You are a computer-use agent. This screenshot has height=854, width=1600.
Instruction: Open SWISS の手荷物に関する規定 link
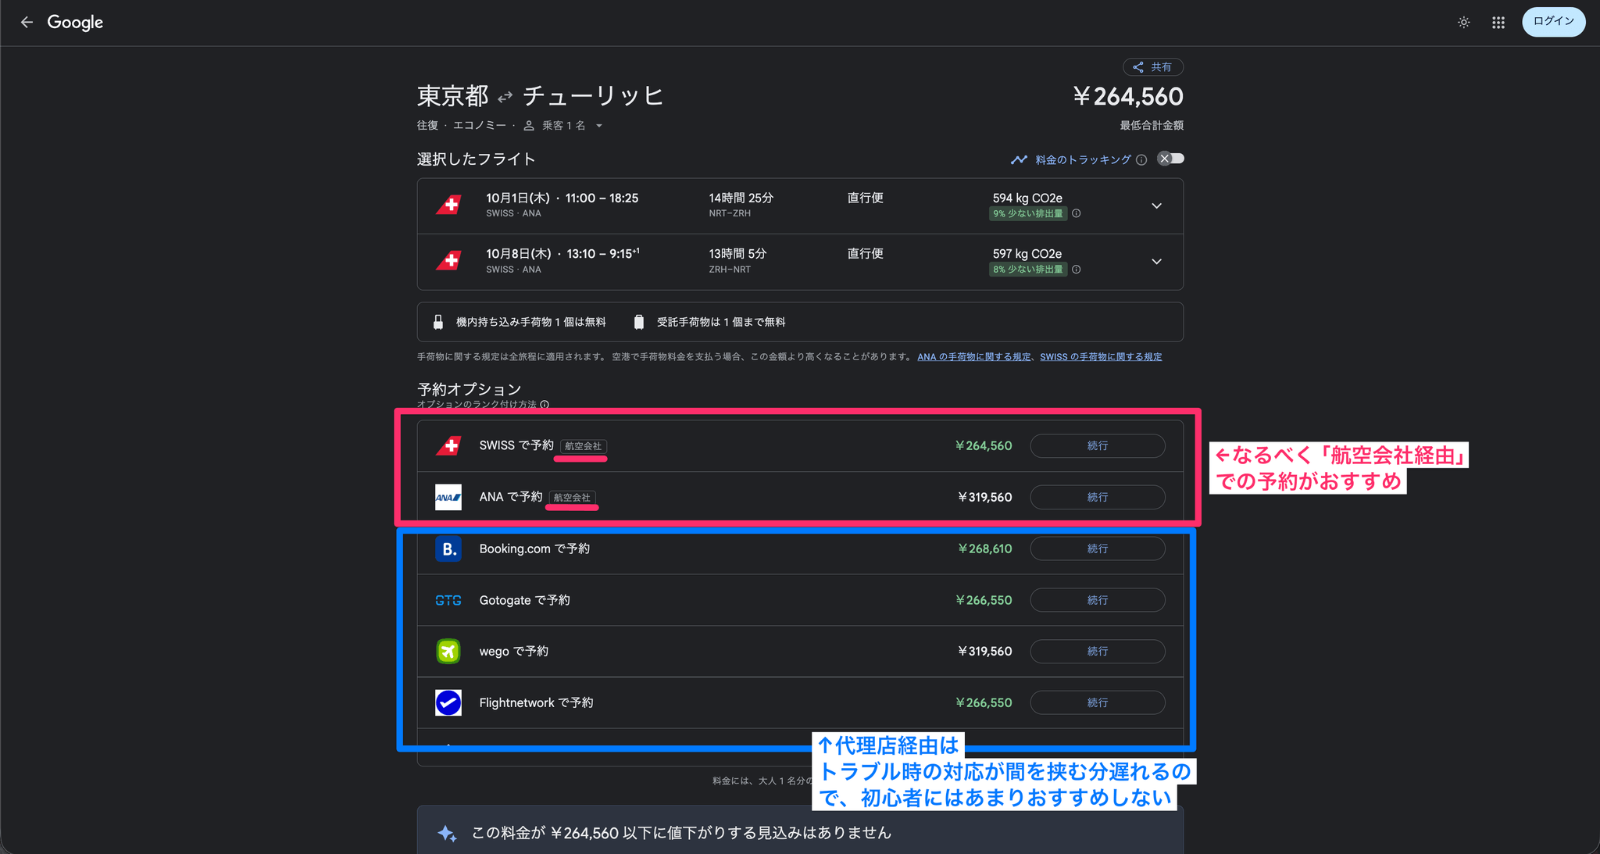(x=1100, y=357)
